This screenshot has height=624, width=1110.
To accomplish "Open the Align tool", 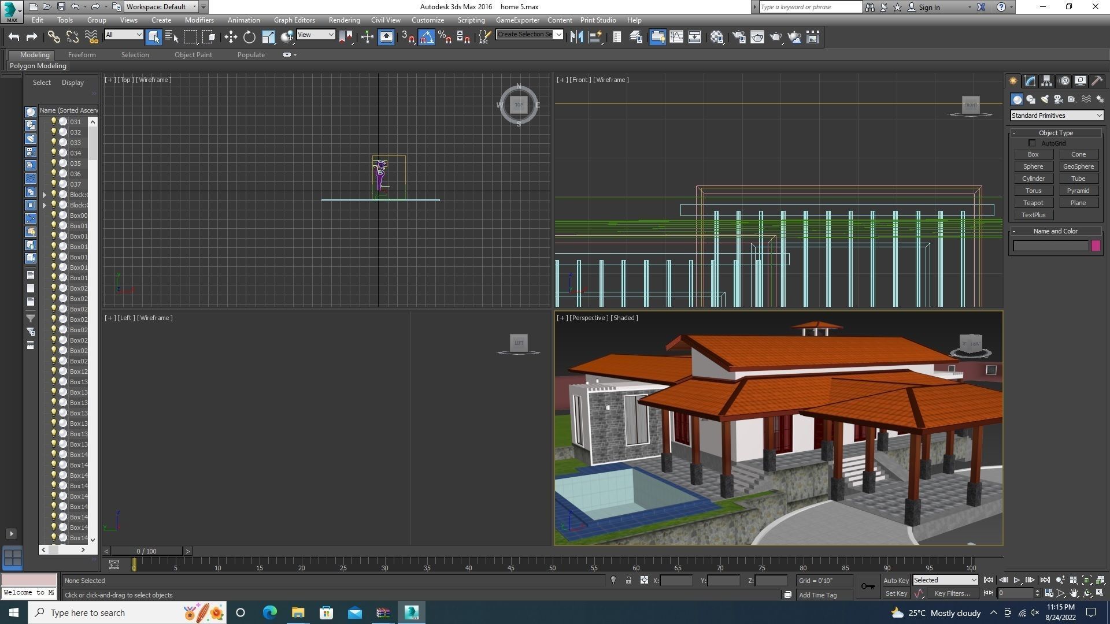I will point(595,37).
